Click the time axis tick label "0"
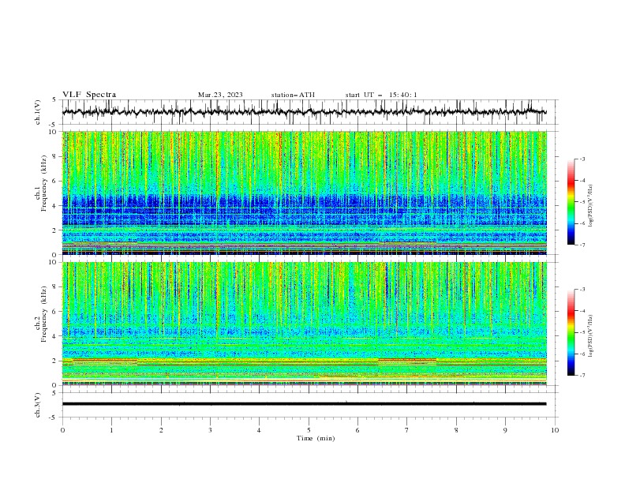Image resolution: width=625 pixels, height=483 pixels. 62,430
